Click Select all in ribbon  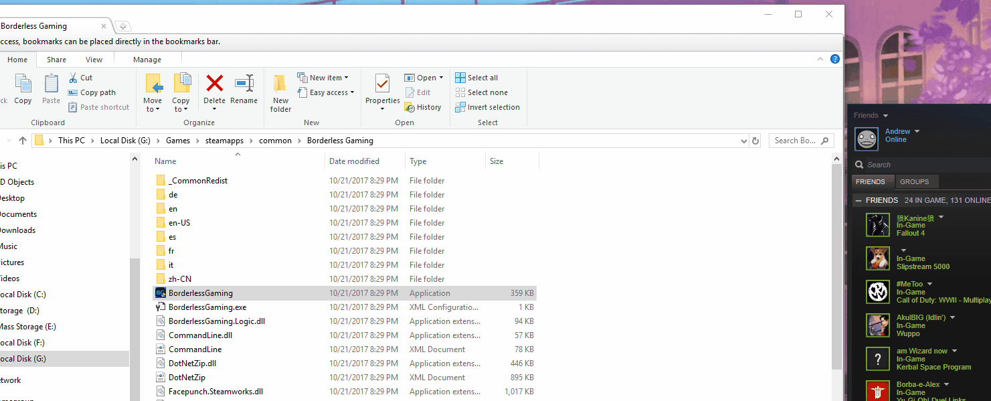click(x=476, y=78)
